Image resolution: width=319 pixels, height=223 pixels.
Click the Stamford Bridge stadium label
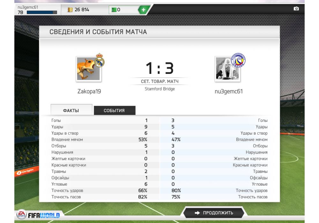[160, 89]
